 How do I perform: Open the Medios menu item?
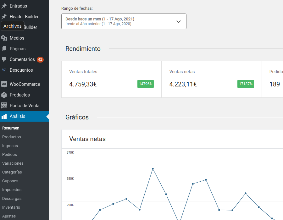24,38
